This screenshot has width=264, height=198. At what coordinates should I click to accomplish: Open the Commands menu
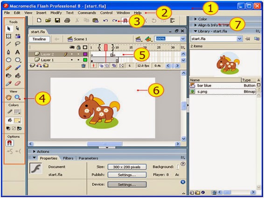tap(87, 13)
